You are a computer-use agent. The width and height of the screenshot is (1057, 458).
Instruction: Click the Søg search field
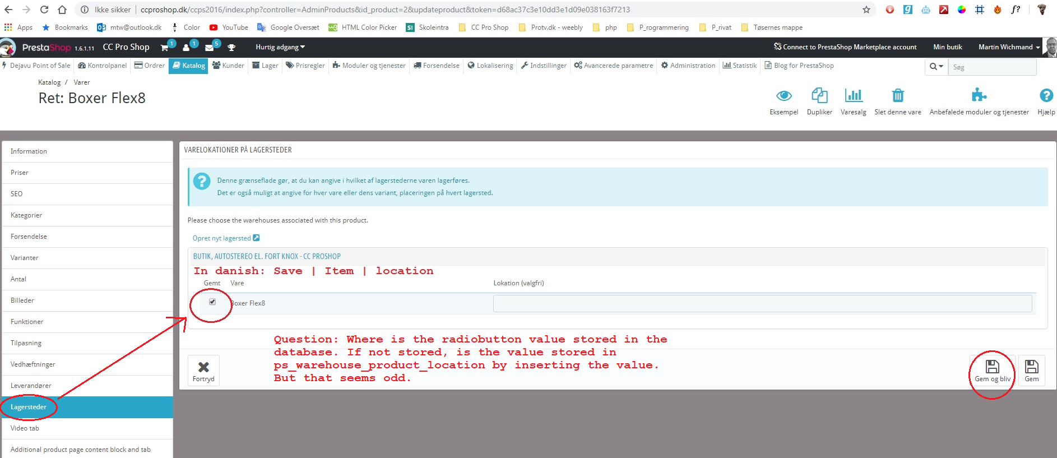click(x=992, y=67)
